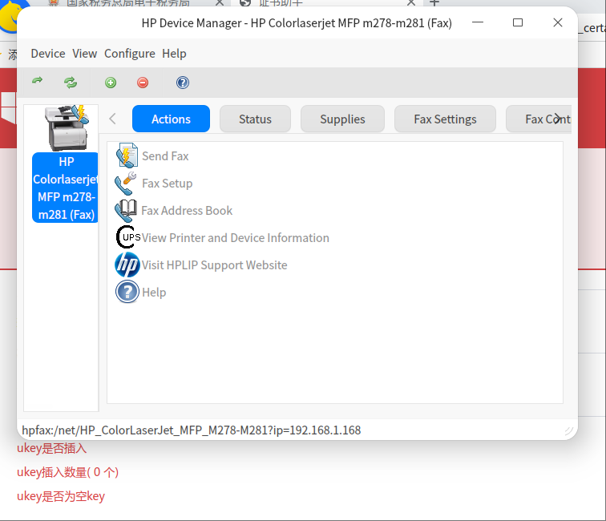
Task: Switch to the Fax Control tab
Action: coord(539,119)
